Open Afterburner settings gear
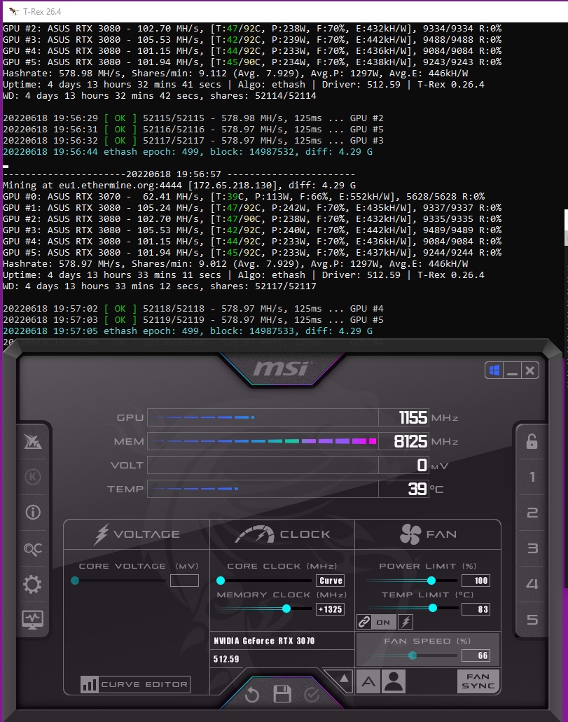The image size is (568, 722). pyautogui.click(x=32, y=584)
